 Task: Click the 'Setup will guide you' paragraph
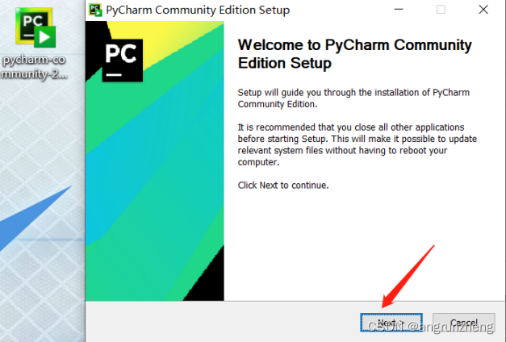353,98
